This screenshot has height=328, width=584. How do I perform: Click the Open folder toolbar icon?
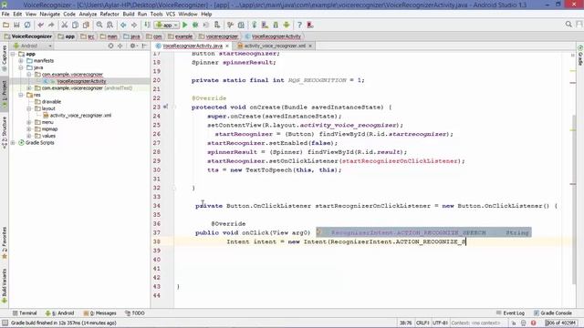pos(5,25)
